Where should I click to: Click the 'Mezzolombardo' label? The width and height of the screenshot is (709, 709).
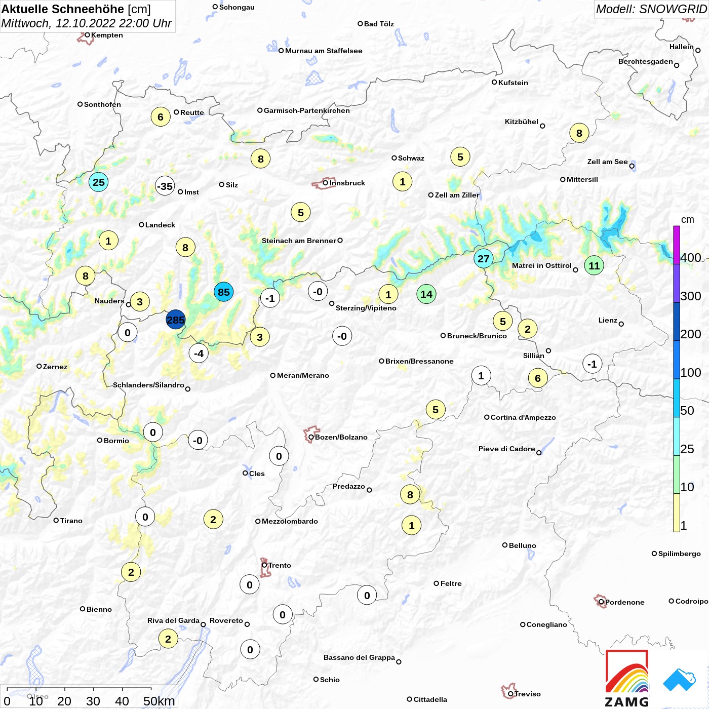point(290,521)
